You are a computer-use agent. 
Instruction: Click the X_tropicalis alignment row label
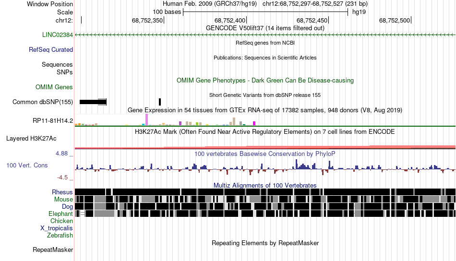point(57,228)
